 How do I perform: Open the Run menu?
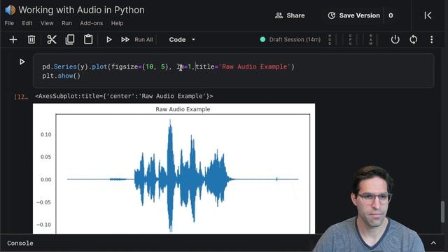(67, 23)
